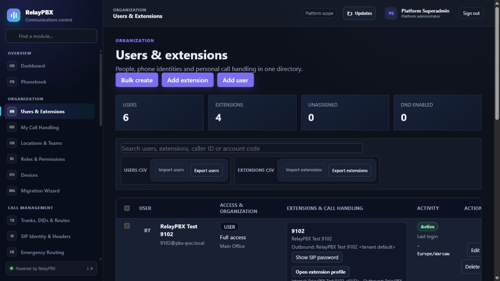Click the EXTENSIONS & CALL HANDLING column header
This screenshot has height=281, width=500.
[x=325, y=208]
